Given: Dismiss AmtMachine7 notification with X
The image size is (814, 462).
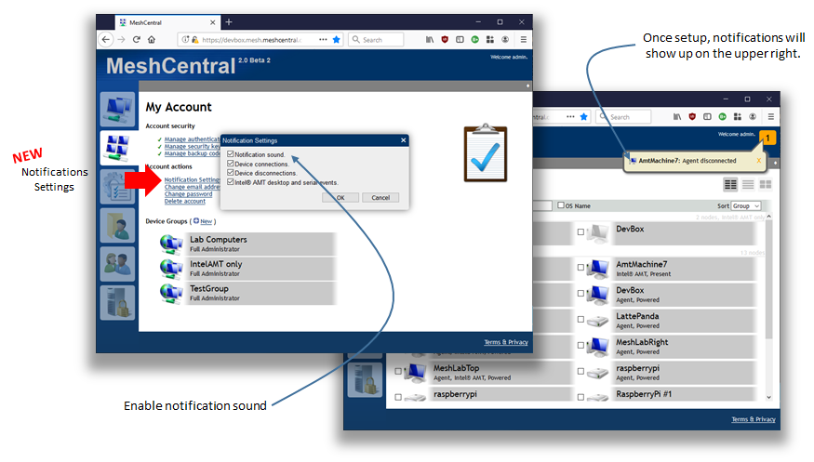Looking at the screenshot, I should [x=758, y=161].
